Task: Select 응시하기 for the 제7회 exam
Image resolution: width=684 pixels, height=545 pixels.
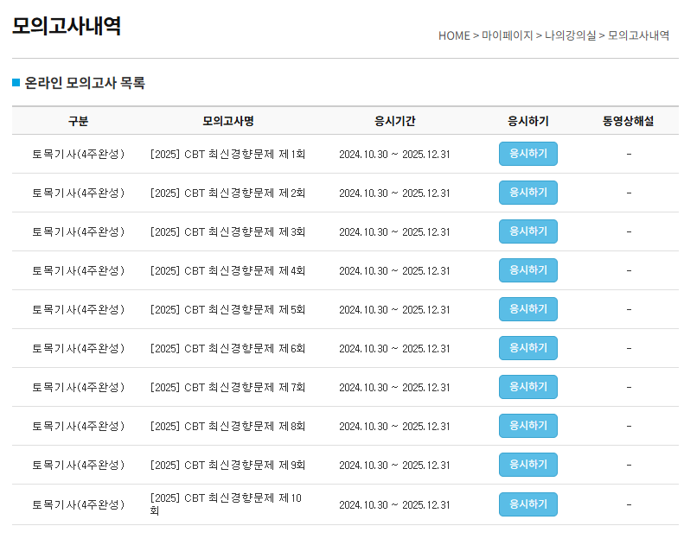Action: tap(527, 387)
